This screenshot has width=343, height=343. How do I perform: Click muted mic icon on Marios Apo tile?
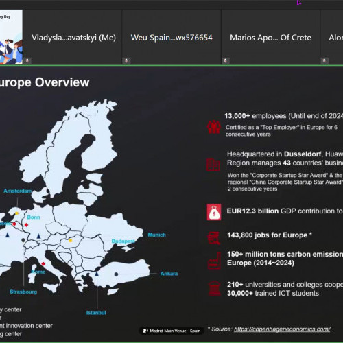pyautogui.click(x=225, y=60)
